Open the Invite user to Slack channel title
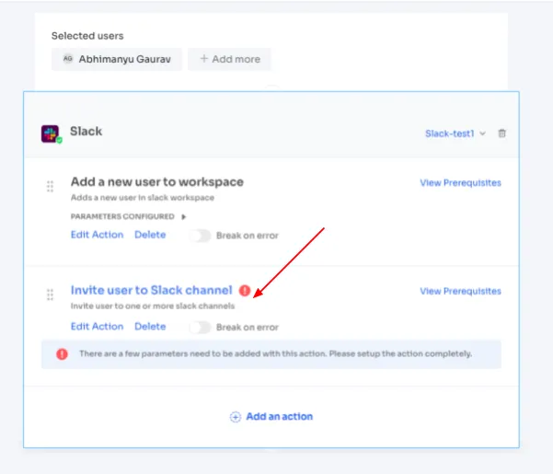The height and width of the screenshot is (474, 553). point(151,290)
